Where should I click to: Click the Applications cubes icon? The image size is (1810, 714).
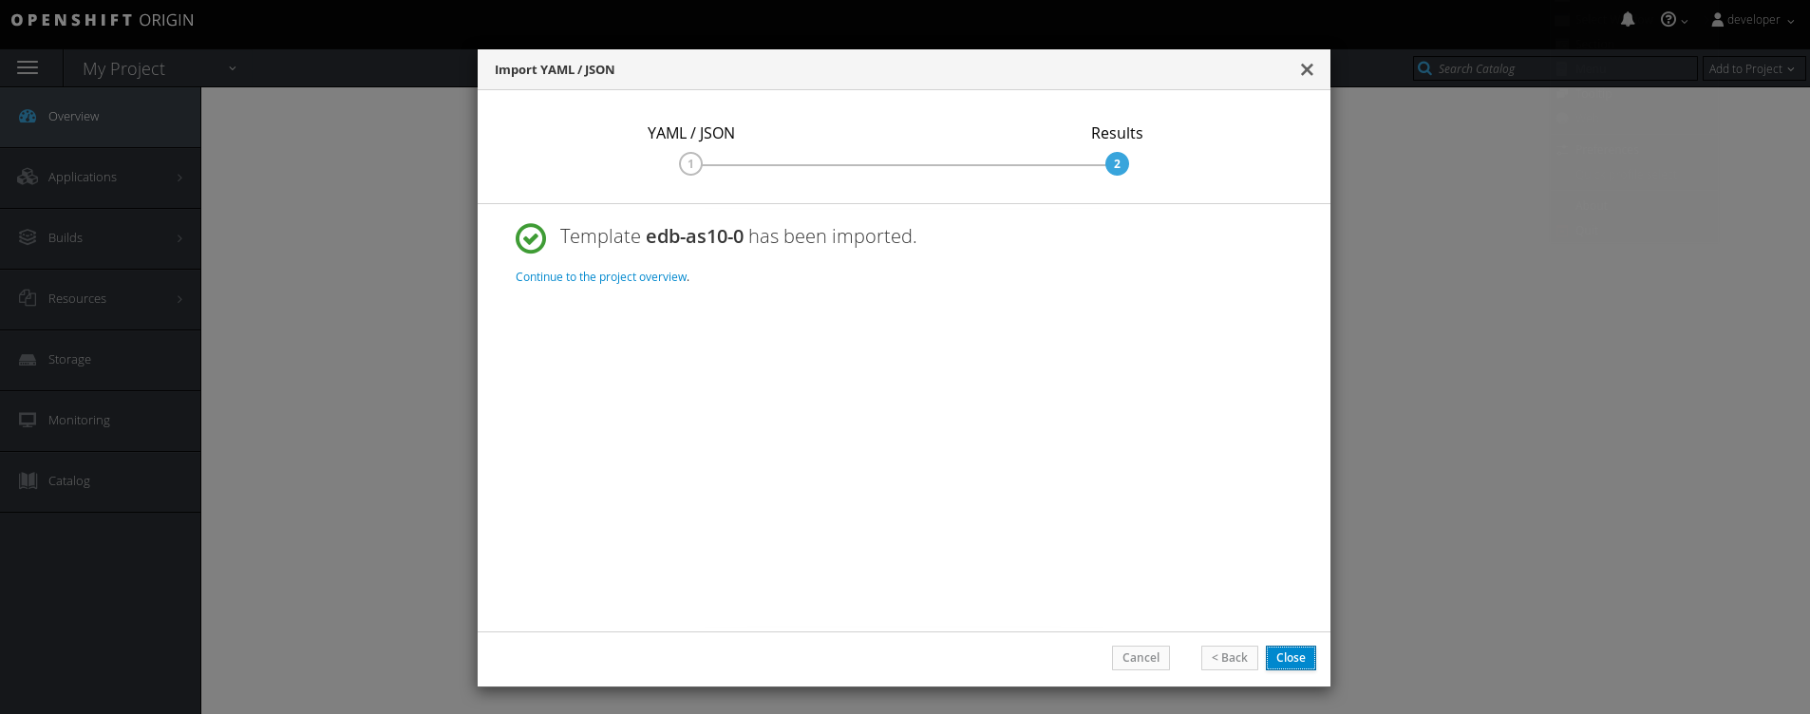click(28, 177)
